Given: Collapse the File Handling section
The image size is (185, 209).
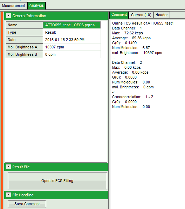Looking at the screenshot, I should 8,195.
